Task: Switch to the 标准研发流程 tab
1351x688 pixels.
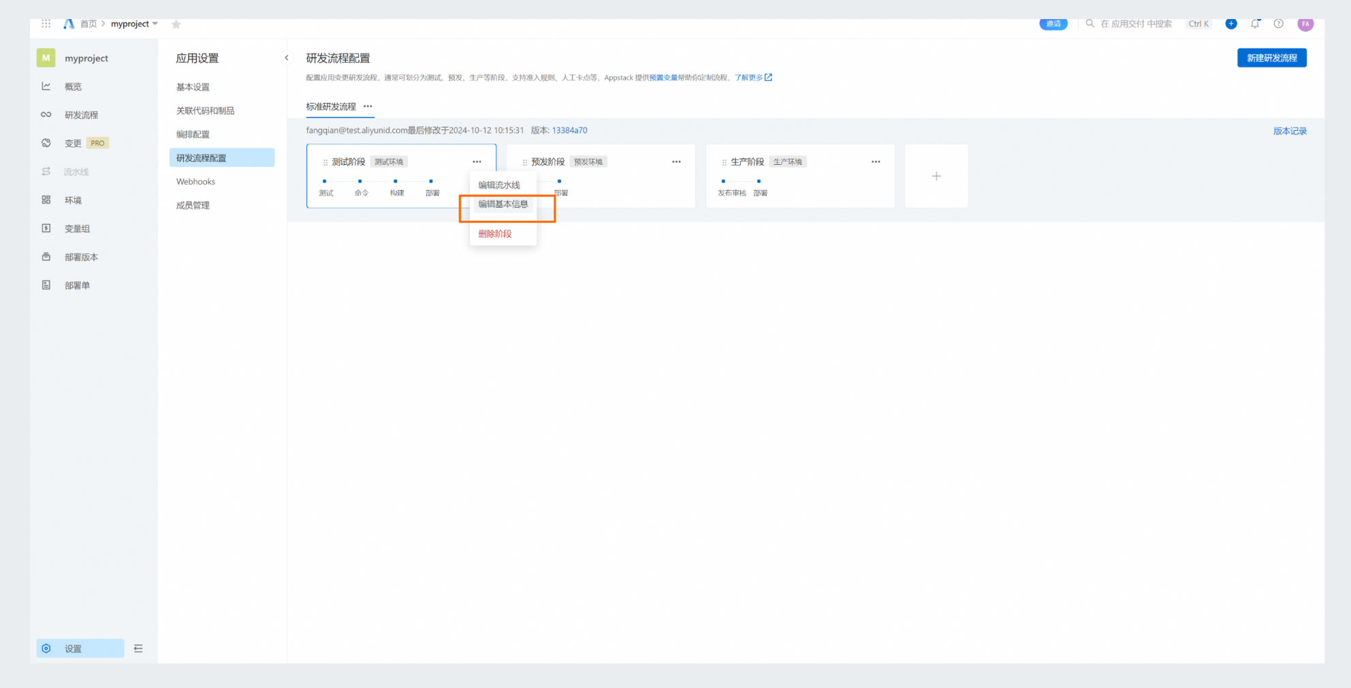Action: (x=331, y=107)
